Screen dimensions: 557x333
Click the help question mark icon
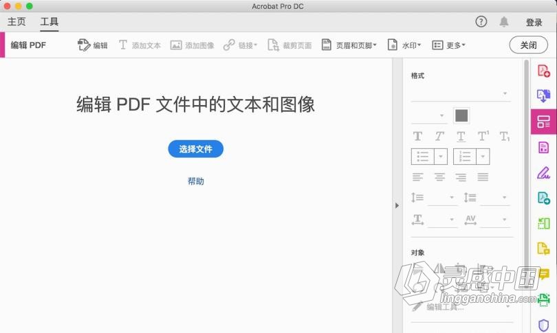point(481,22)
